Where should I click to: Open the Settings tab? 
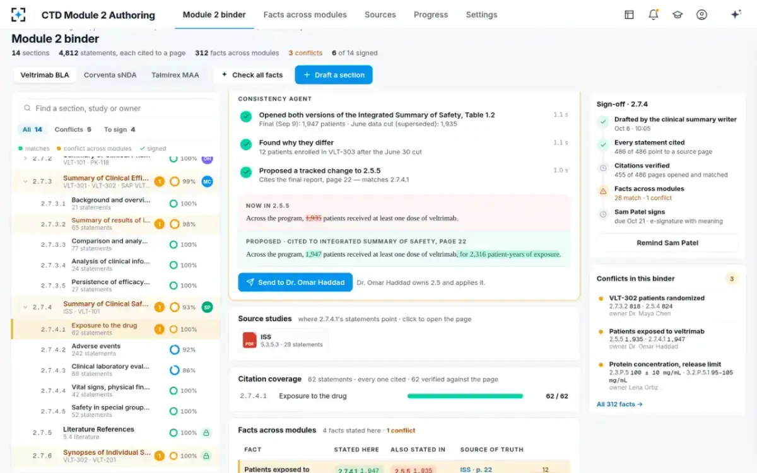point(481,15)
